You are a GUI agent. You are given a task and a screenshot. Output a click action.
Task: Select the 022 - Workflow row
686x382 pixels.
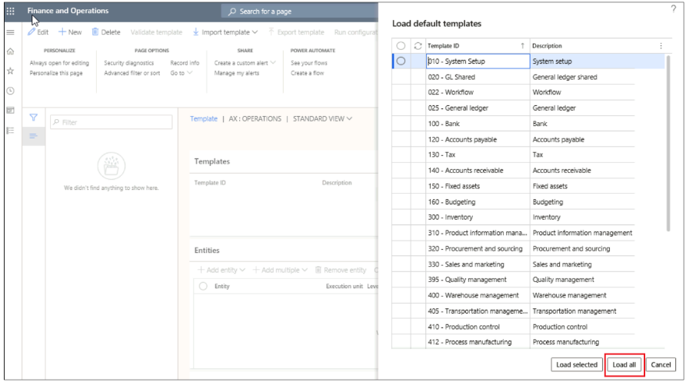(x=513, y=92)
